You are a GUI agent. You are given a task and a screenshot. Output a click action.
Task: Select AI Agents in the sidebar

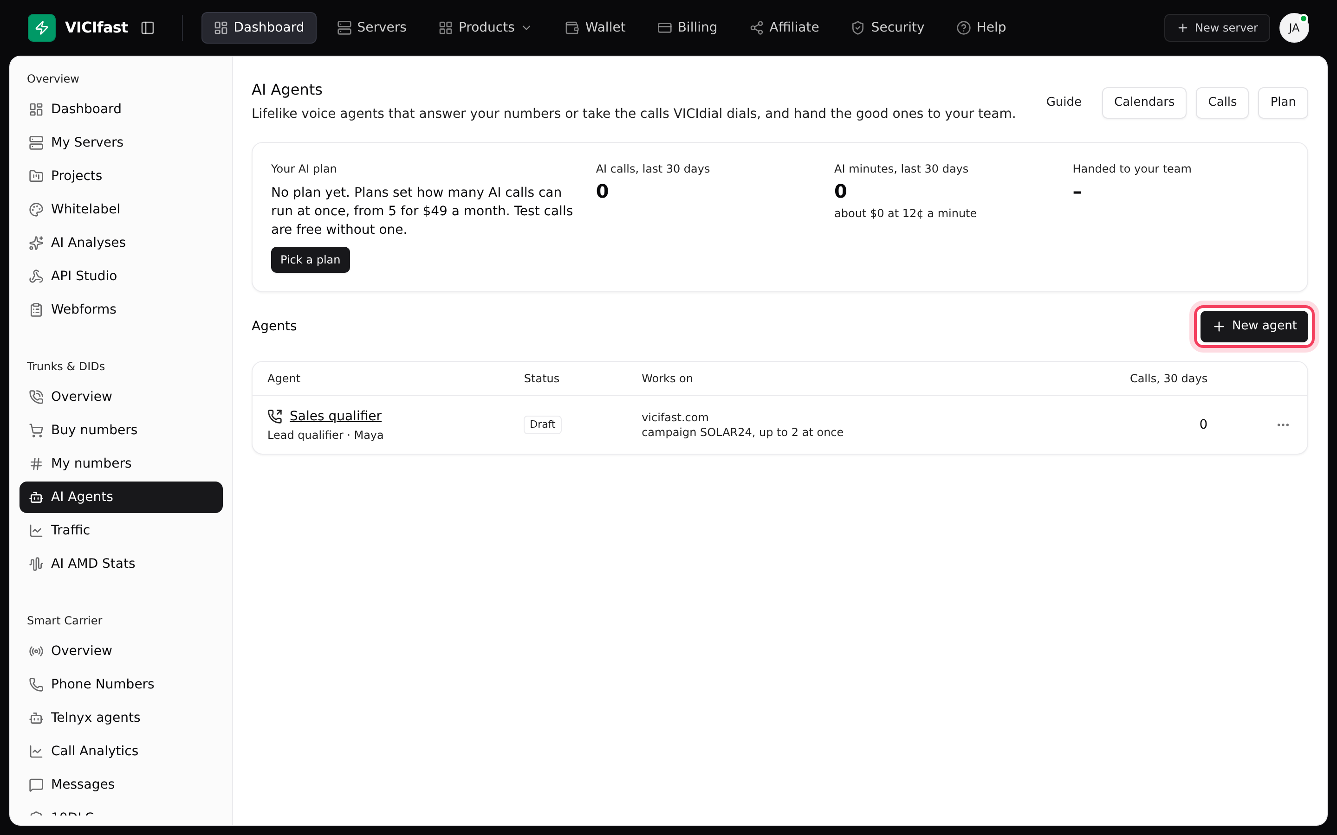pos(121,497)
